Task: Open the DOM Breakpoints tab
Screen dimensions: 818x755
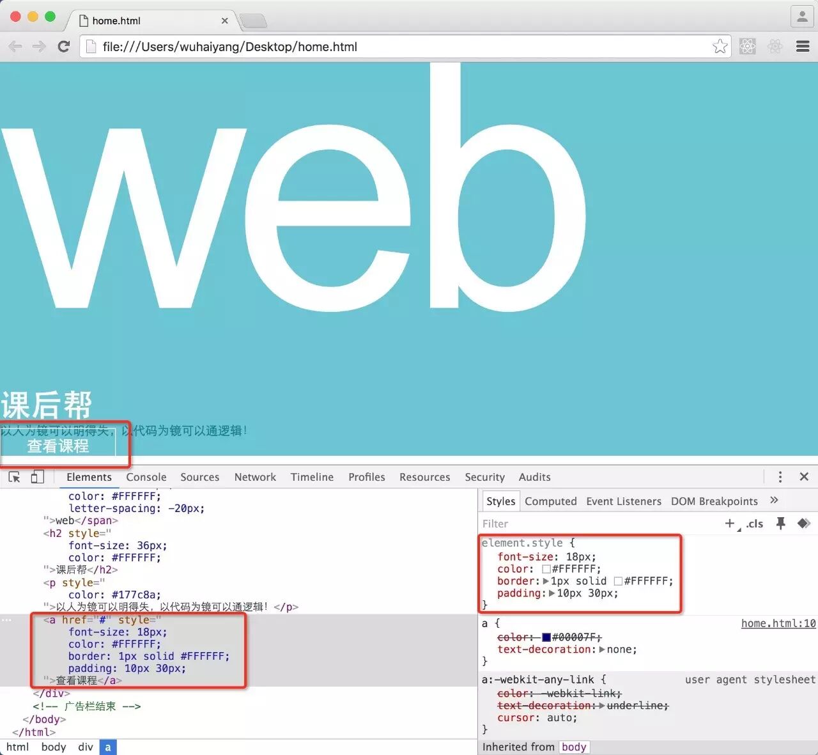Action: pyautogui.click(x=714, y=501)
